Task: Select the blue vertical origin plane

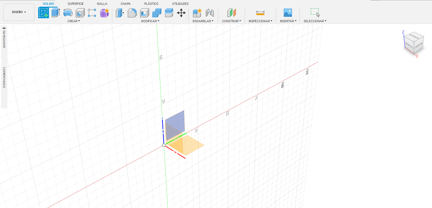Action: coord(175,125)
